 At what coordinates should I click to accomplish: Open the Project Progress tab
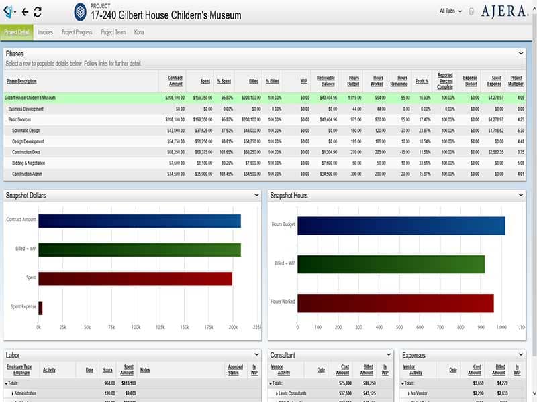[77, 32]
